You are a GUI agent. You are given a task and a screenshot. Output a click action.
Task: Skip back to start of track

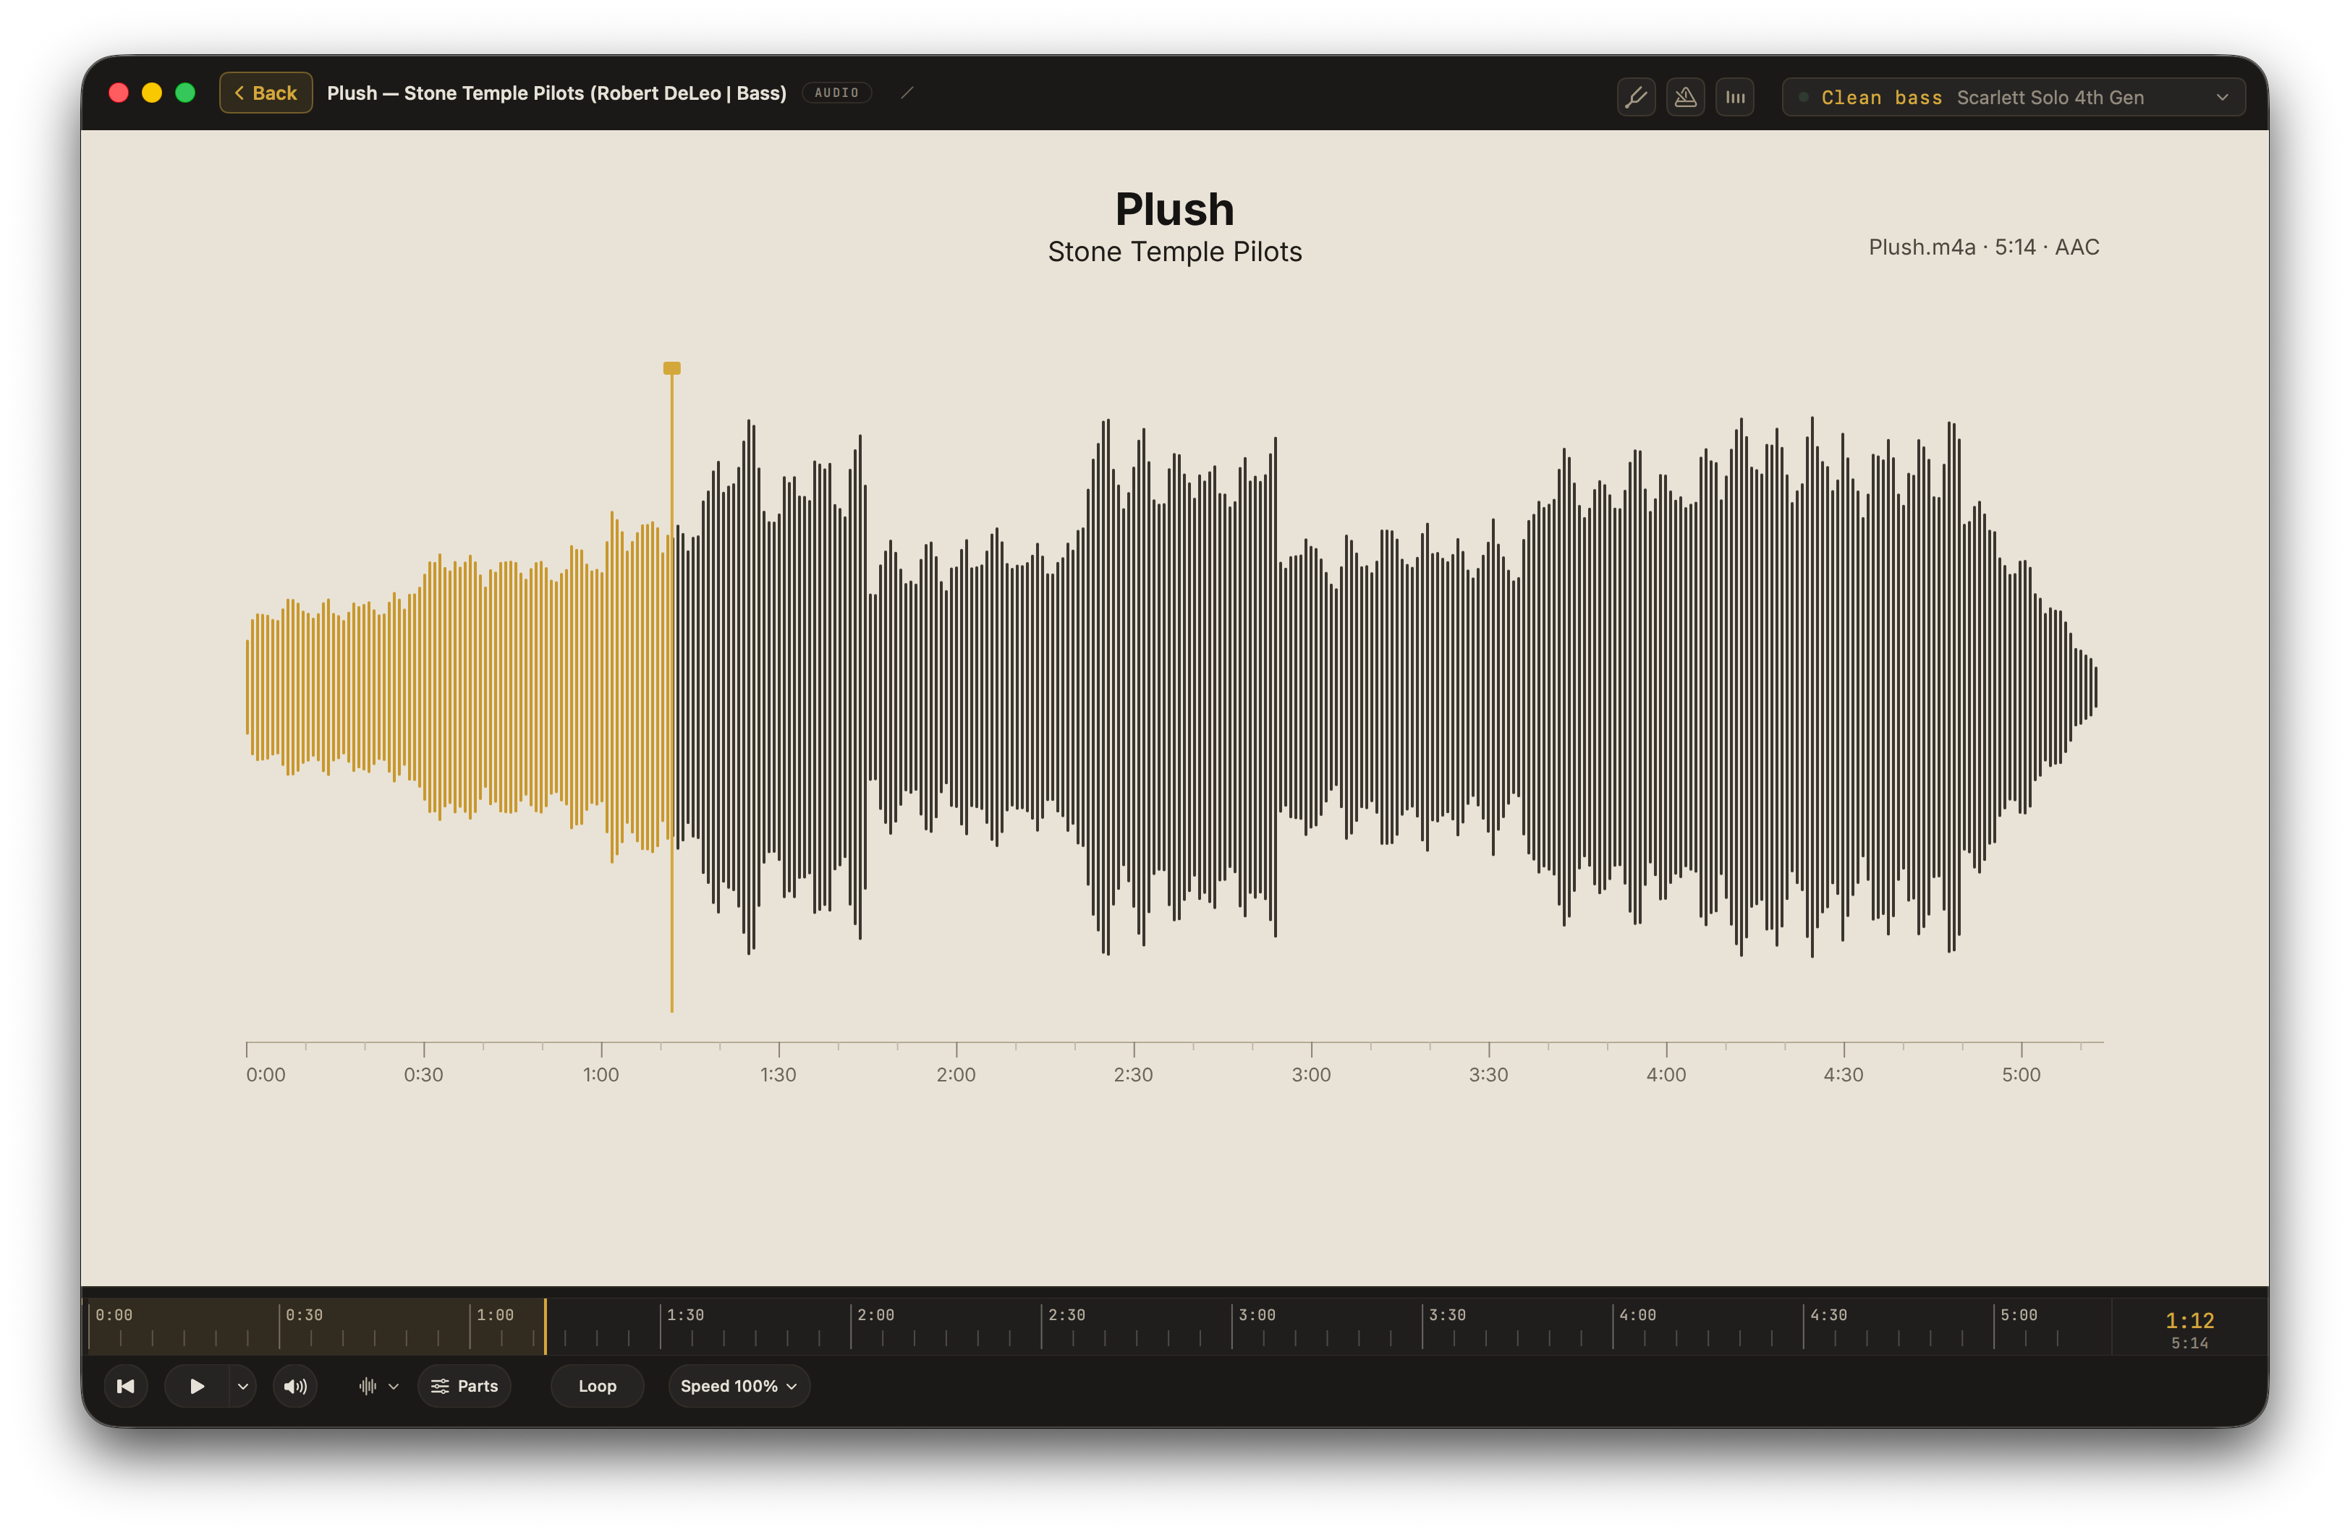pyautogui.click(x=125, y=1386)
